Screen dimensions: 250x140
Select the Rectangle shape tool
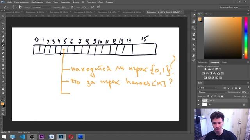(3, 85)
